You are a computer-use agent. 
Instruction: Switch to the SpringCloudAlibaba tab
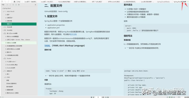[163, 2]
